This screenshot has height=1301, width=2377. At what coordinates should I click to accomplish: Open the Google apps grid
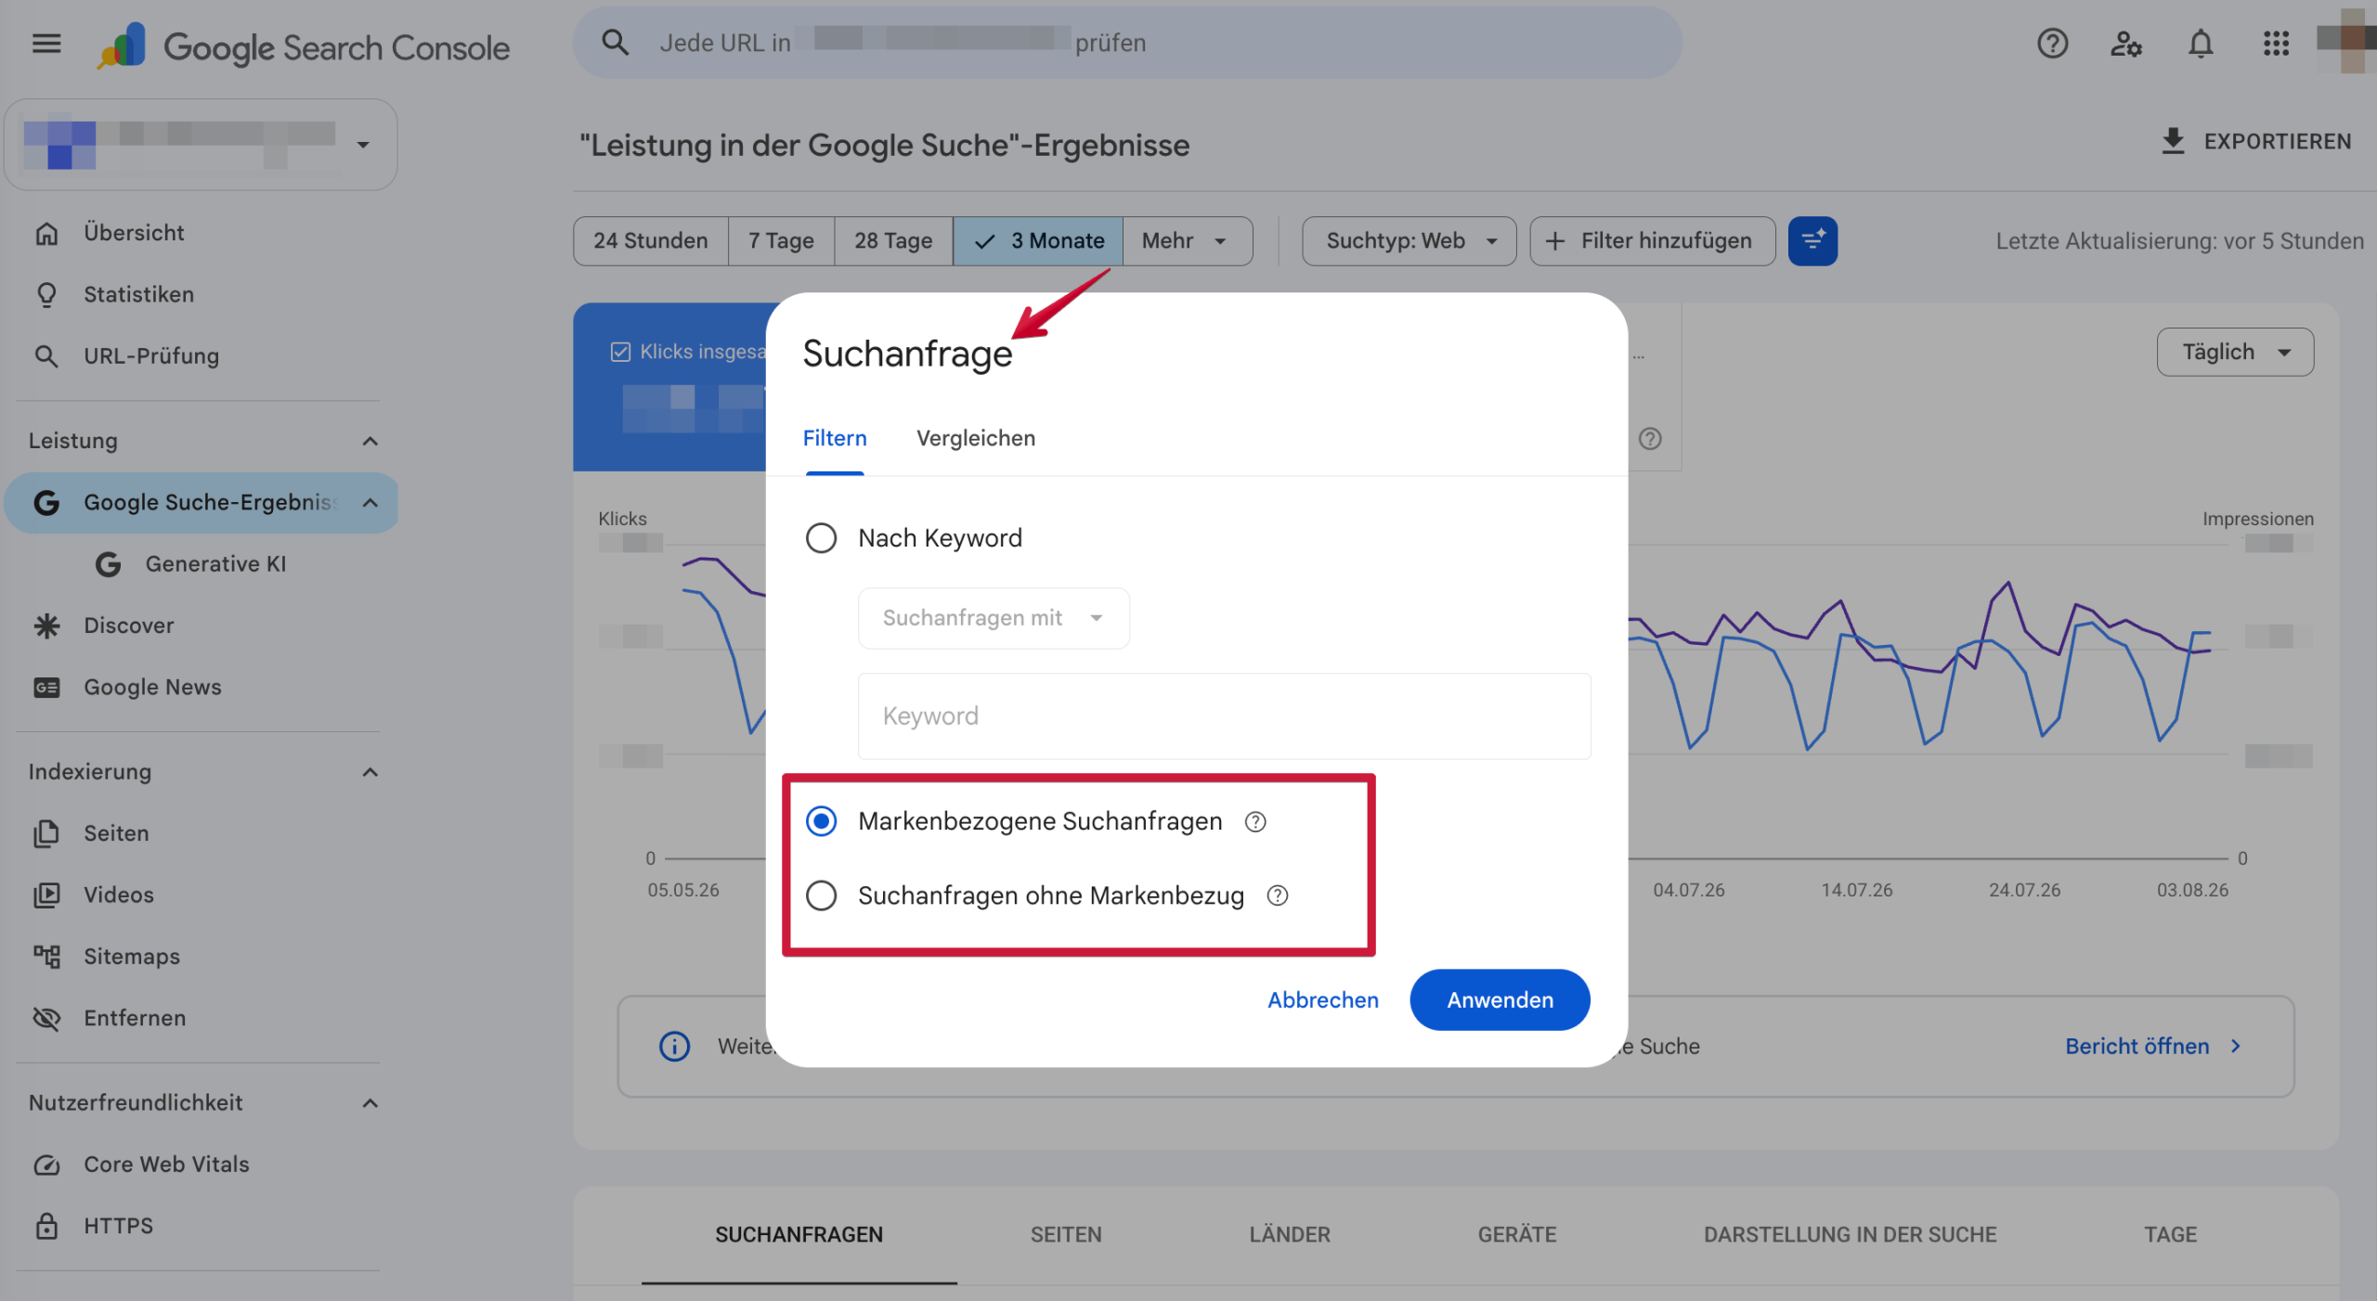(2276, 44)
